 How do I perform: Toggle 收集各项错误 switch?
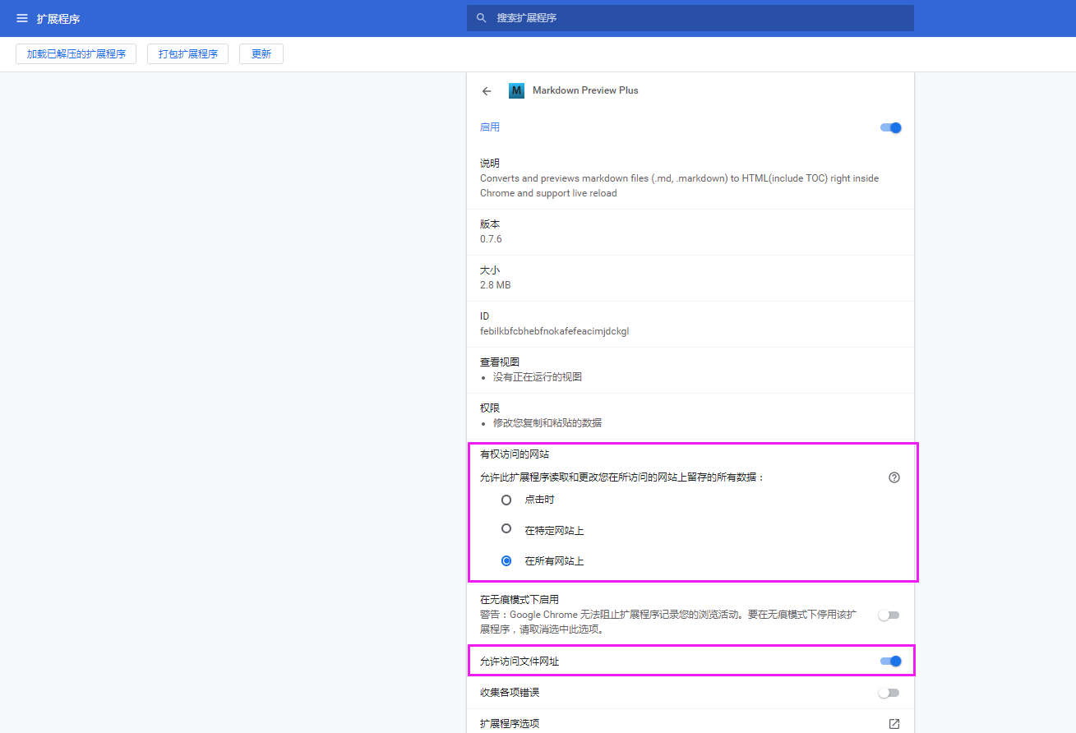[x=889, y=693]
